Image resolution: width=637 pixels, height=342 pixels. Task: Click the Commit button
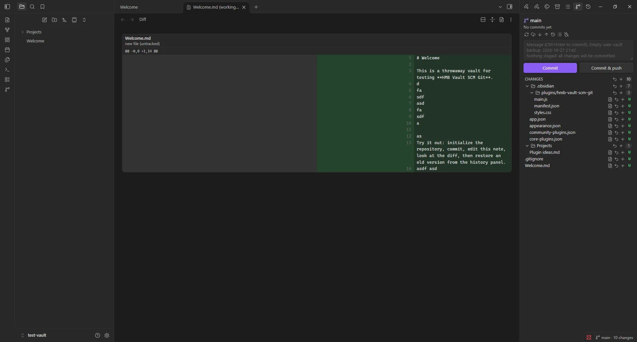pos(550,68)
